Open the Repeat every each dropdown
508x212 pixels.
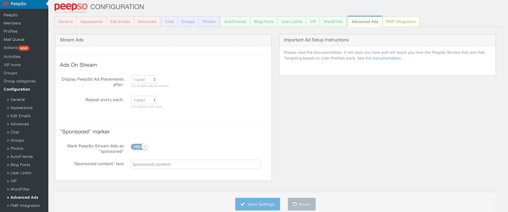click(x=144, y=100)
